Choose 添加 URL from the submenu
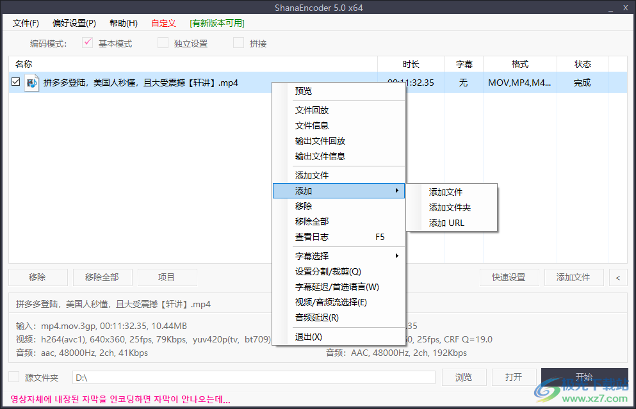636x409 pixels. [x=446, y=222]
